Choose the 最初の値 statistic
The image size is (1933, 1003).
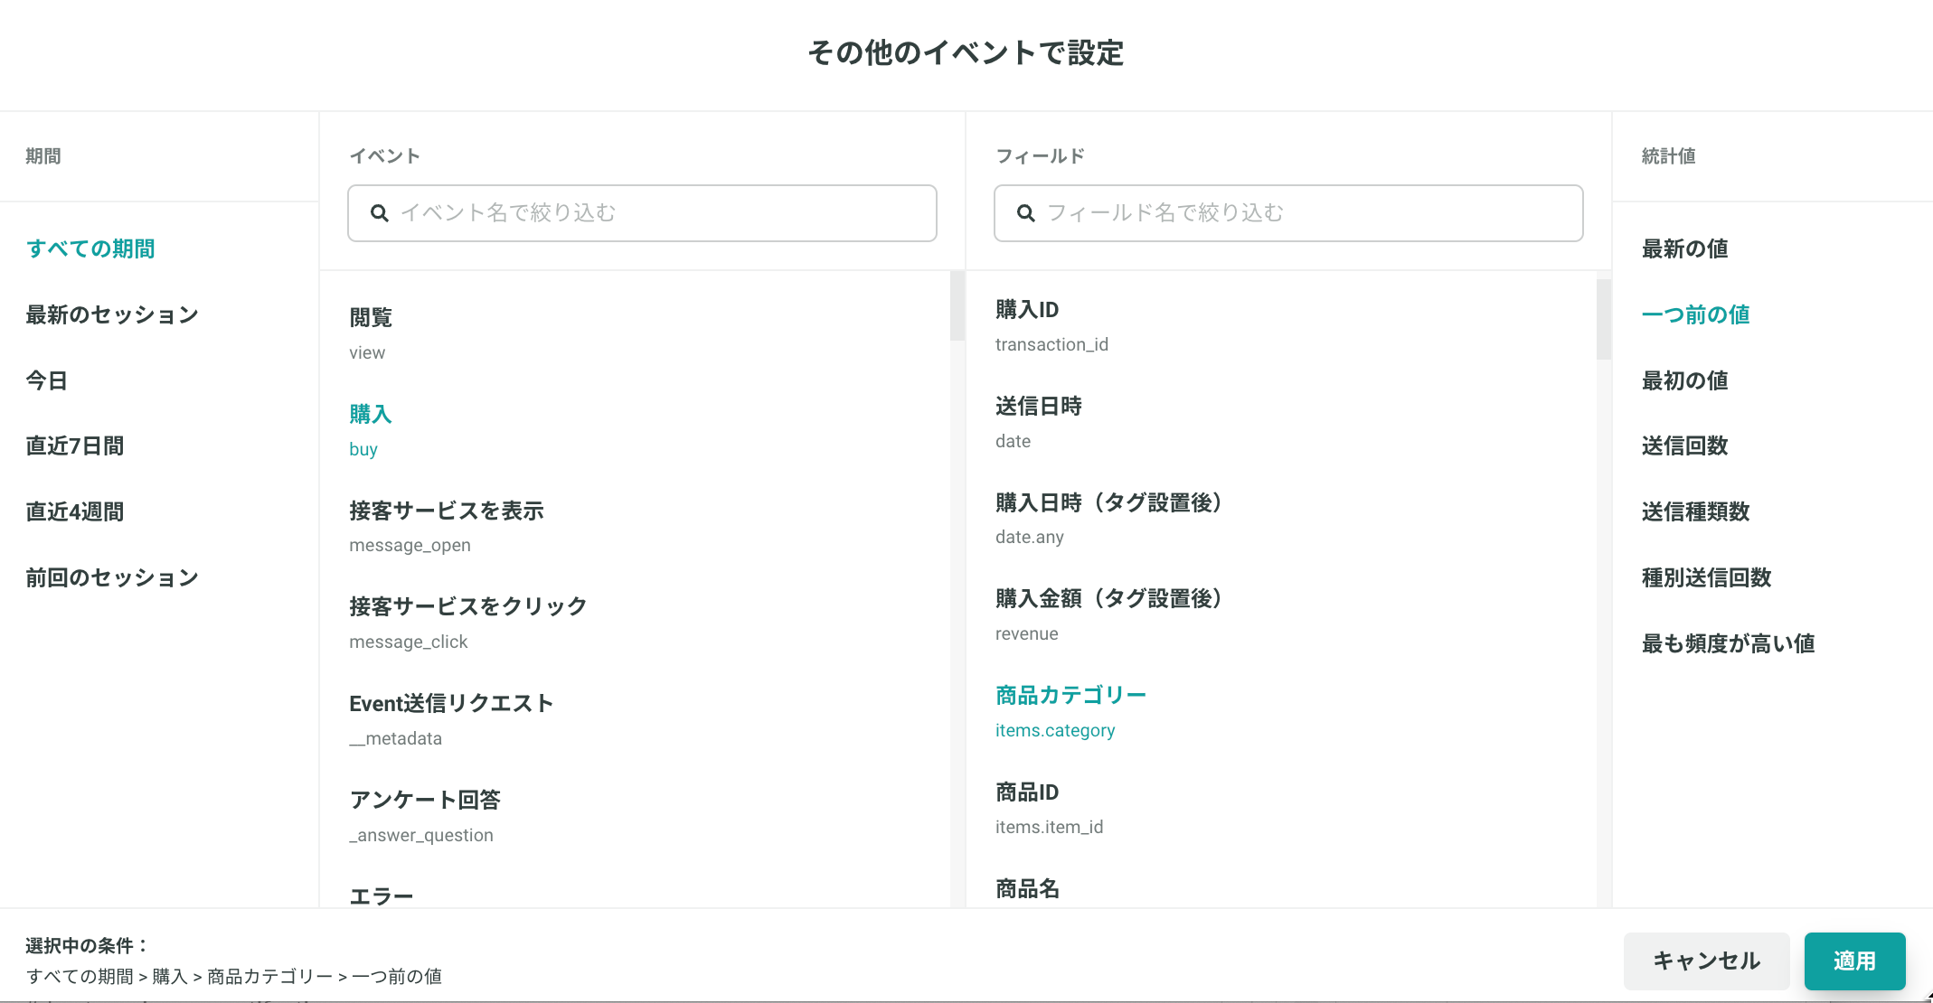(x=1685, y=380)
